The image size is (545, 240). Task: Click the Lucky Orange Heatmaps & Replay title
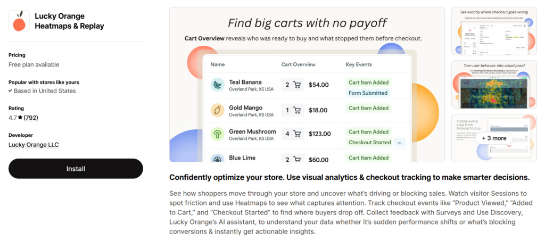pos(69,21)
